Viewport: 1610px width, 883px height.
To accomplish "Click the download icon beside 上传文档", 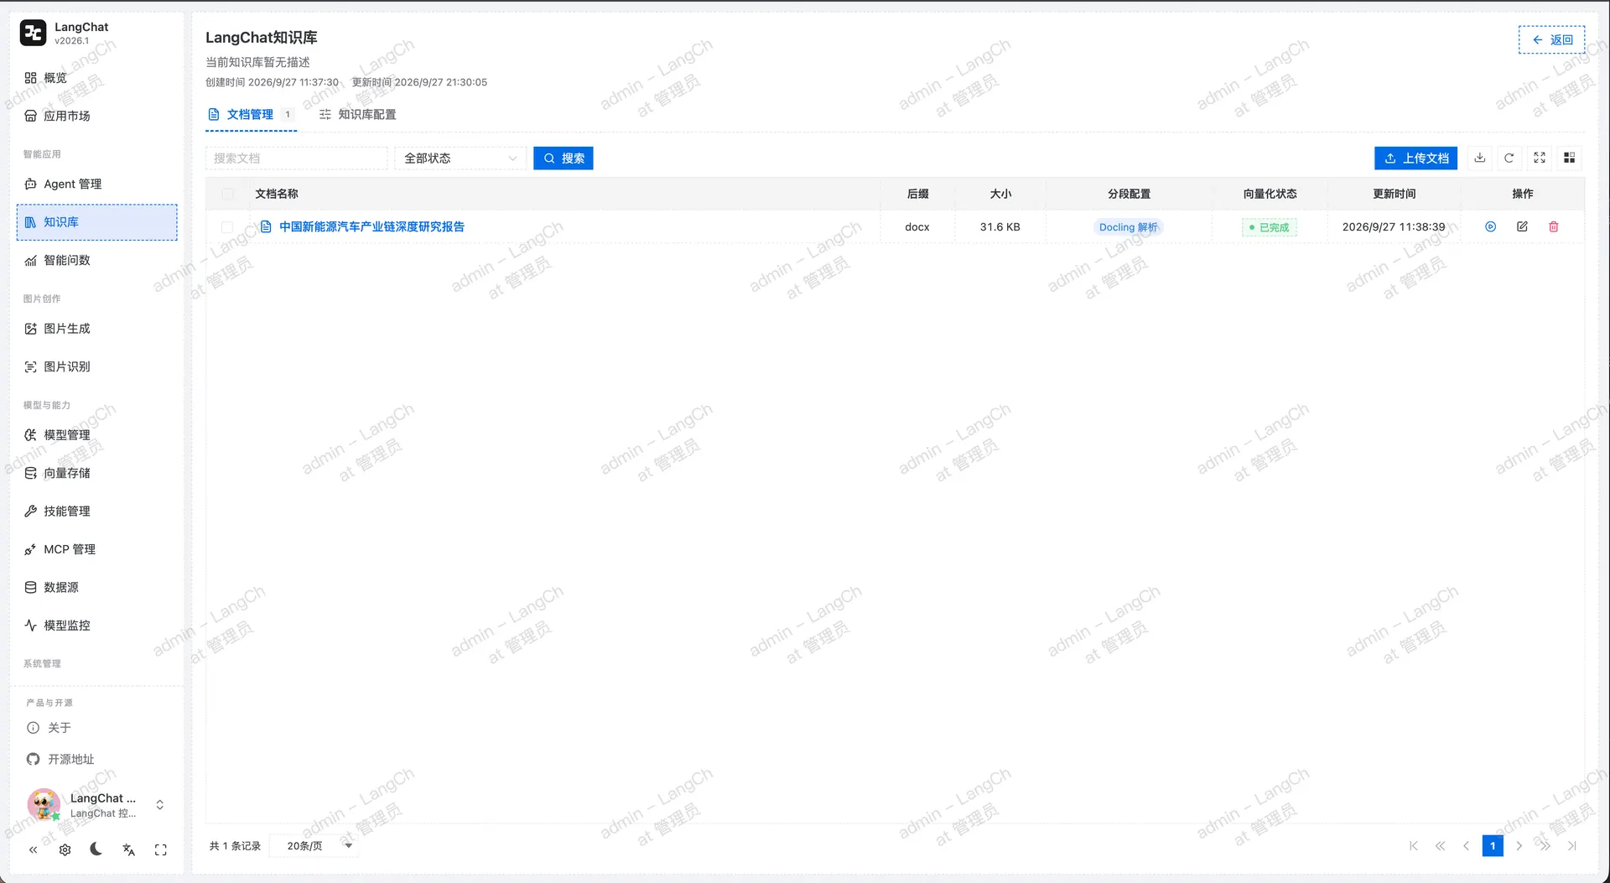I will click(1479, 158).
